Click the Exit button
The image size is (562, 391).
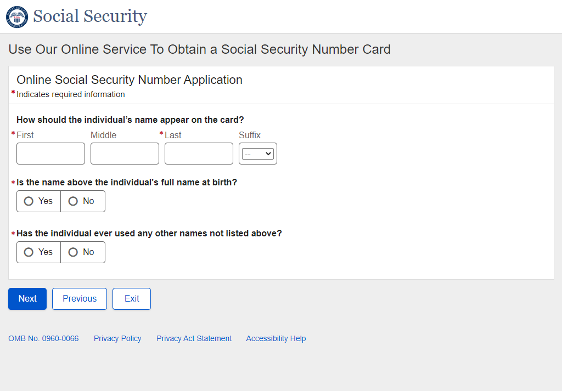pos(132,299)
